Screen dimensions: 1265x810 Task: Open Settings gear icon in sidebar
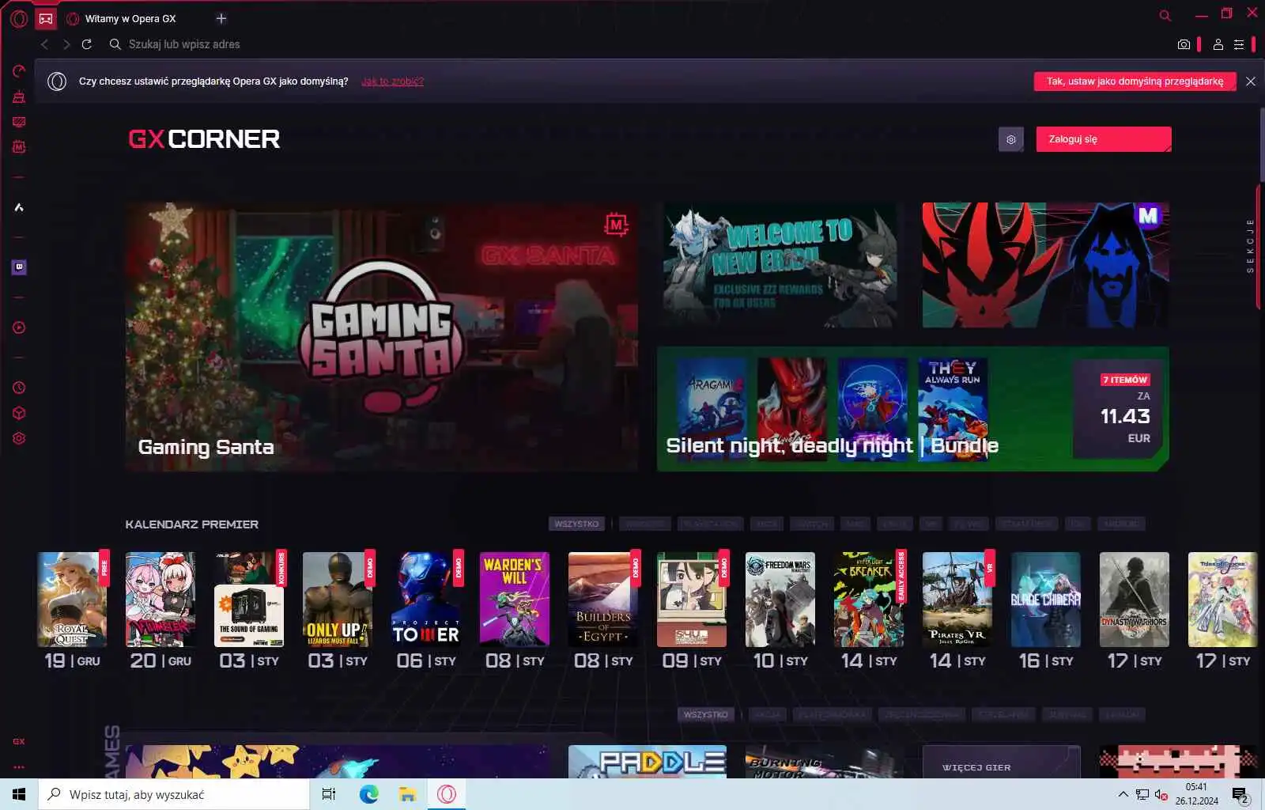click(x=19, y=438)
